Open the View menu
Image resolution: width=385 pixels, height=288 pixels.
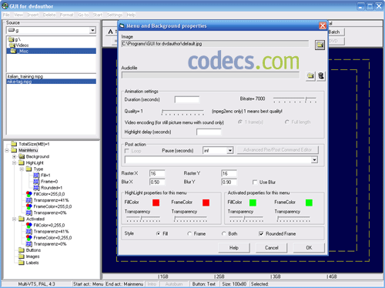pyautogui.click(x=18, y=15)
